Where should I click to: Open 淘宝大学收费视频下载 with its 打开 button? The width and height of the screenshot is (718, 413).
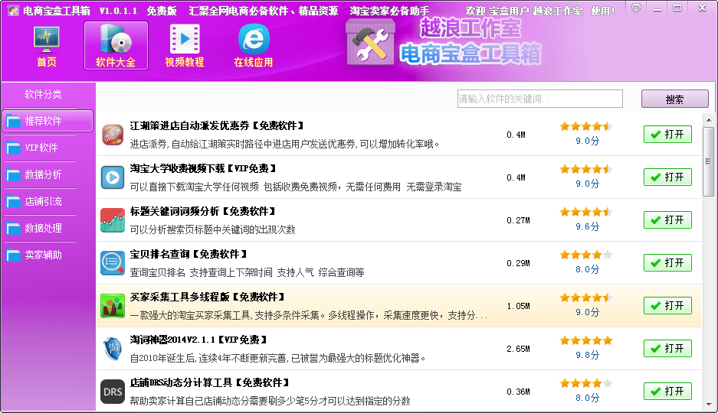[667, 177]
